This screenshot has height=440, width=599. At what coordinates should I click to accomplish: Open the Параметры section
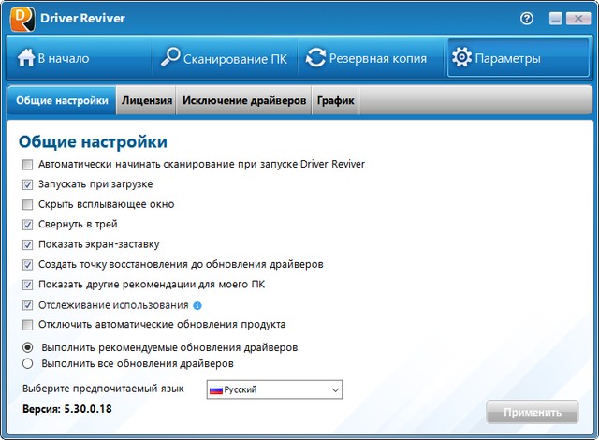pos(518,58)
